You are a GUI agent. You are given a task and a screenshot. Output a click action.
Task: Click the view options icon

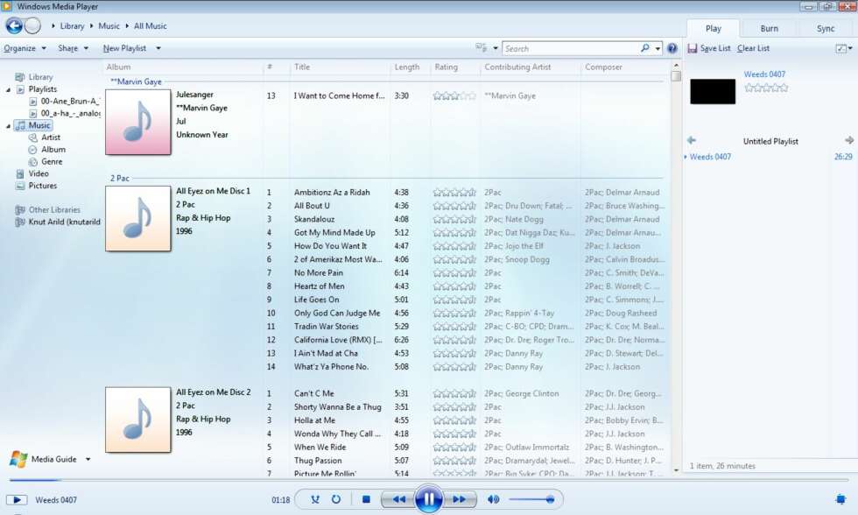[482, 48]
